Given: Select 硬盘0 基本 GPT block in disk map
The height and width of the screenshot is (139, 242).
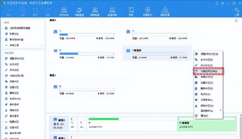Looking at the screenshot, I should pyautogui.click(x=59, y=124).
